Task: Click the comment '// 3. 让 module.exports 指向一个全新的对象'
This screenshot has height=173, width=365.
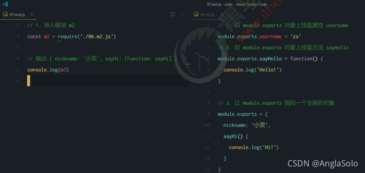Action: [276, 103]
